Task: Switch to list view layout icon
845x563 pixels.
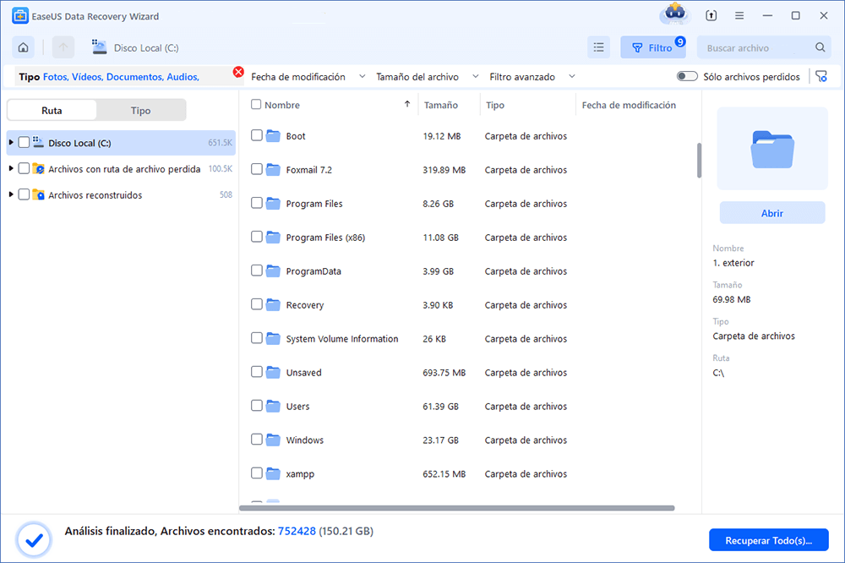Action: point(599,47)
